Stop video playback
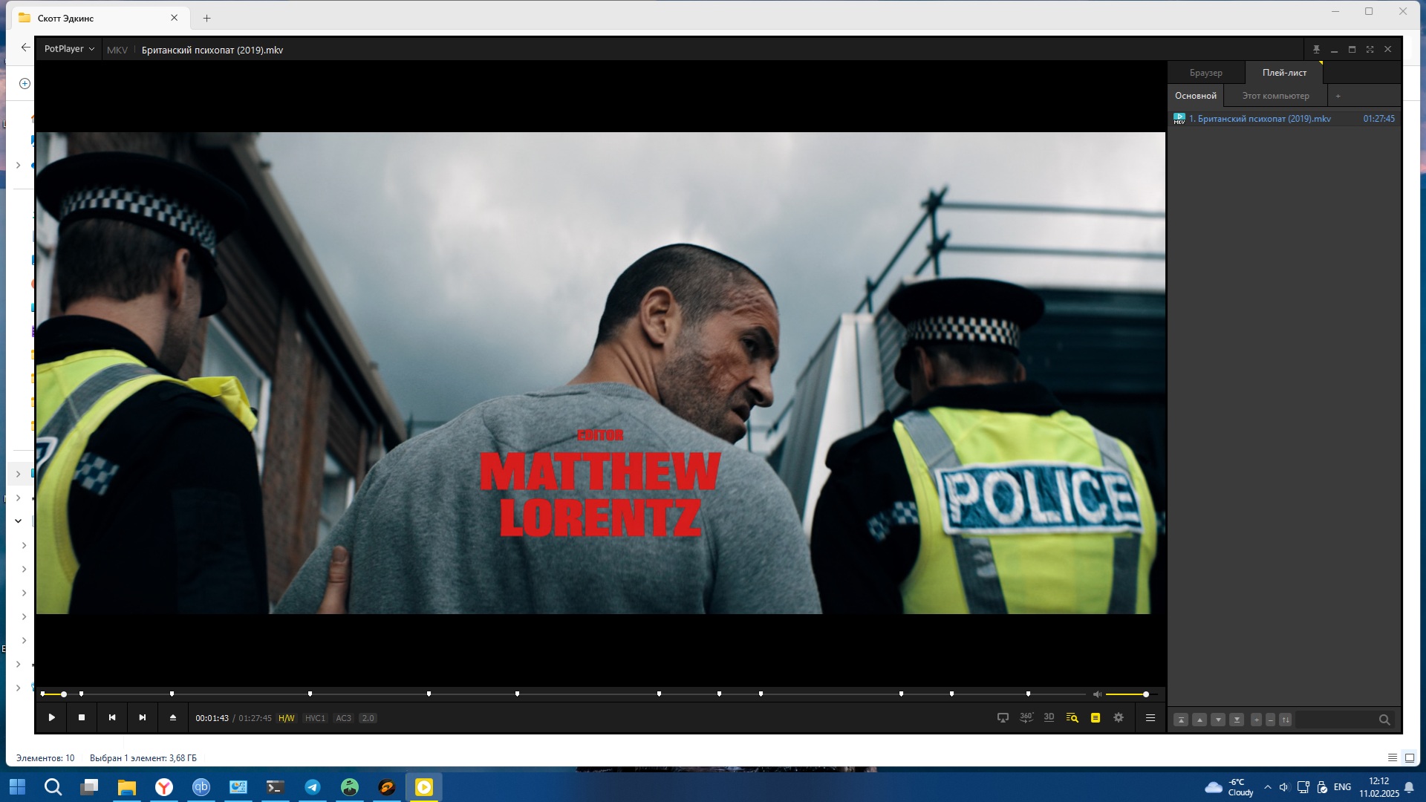The height and width of the screenshot is (802, 1426). [x=82, y=717]
